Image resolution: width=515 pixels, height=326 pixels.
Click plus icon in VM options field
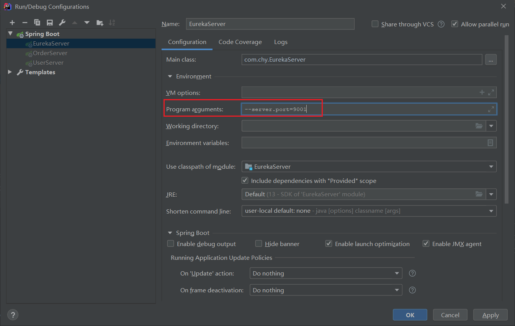(482, 92)
